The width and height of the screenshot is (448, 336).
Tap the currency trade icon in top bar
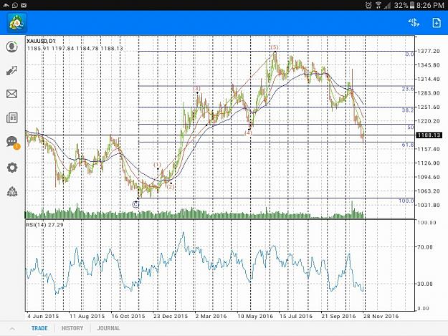coord(414,22)
